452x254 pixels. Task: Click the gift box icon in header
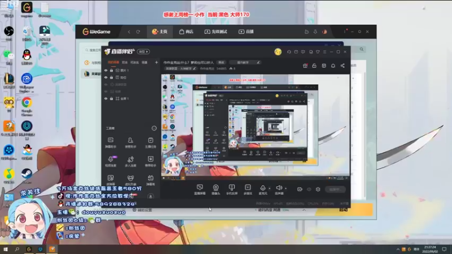tap(305, 65)
